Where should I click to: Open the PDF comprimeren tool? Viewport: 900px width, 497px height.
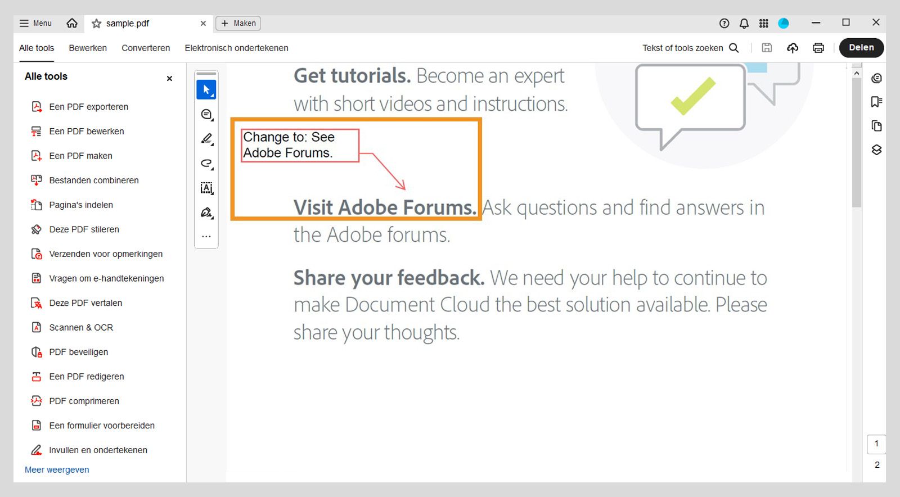point(84,401)
